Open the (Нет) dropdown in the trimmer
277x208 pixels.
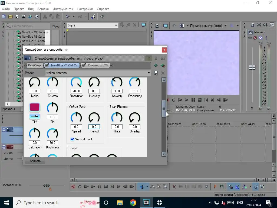116,25
